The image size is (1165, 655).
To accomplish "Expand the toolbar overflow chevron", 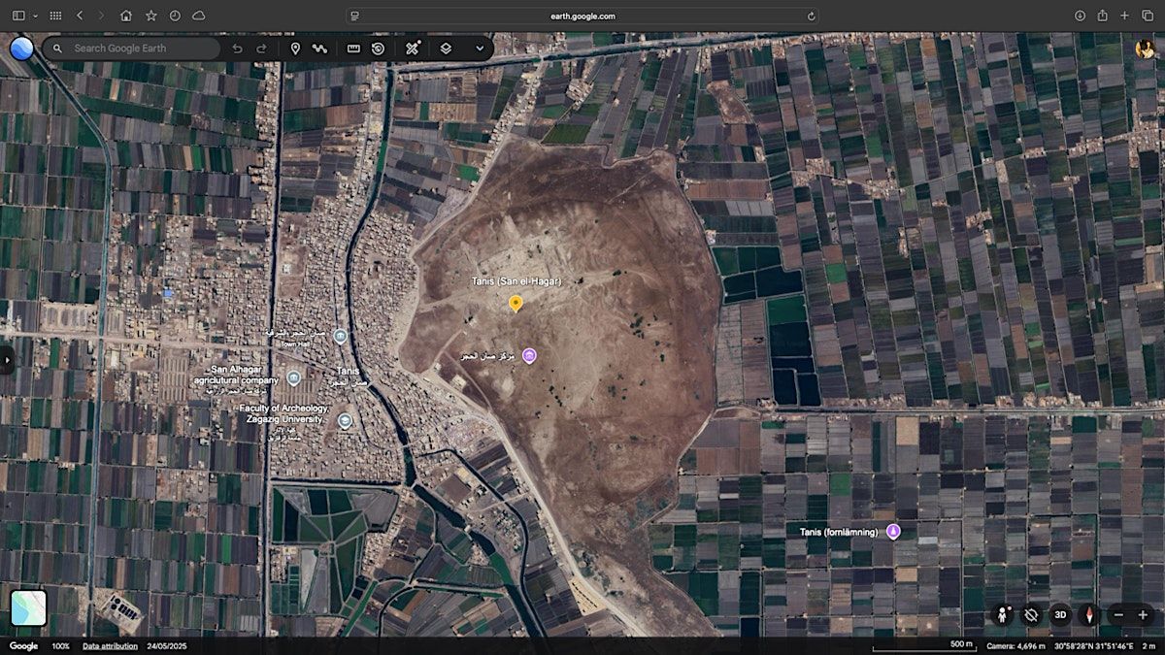I will 480,49.
